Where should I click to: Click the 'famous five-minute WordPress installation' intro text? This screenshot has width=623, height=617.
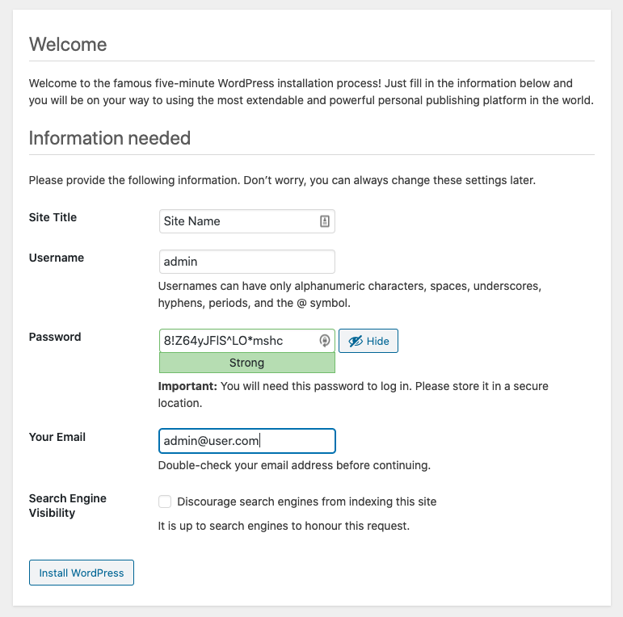(x=312, y=92)
